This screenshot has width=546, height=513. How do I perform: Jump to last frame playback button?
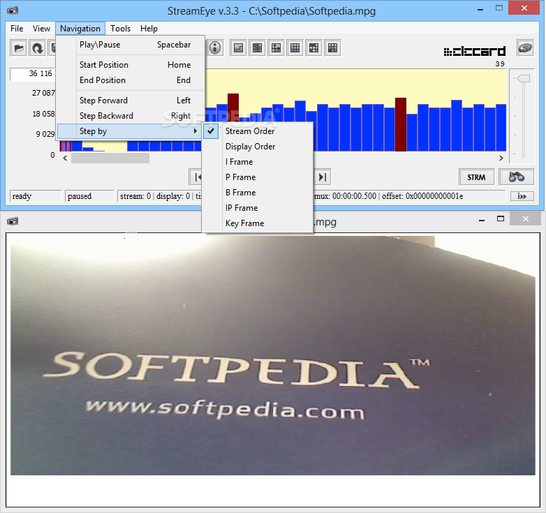323,177
